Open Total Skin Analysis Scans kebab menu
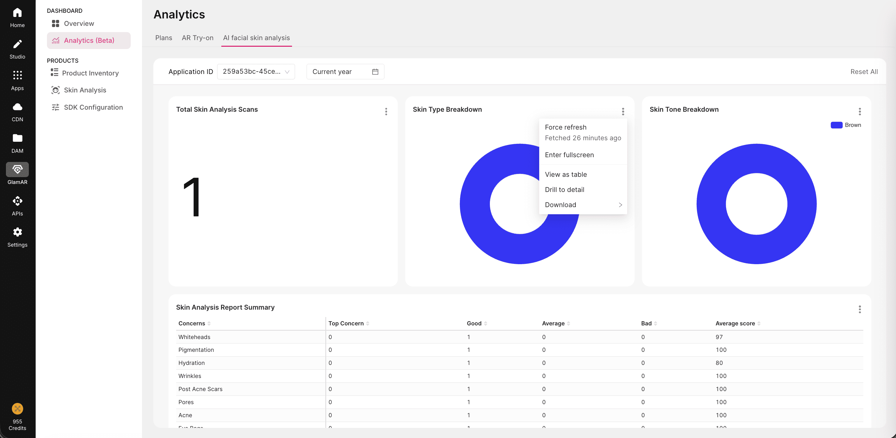This screenshot has height=438, width=896. tap(386, 111)
